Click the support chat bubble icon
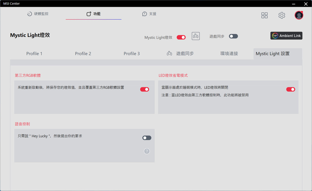The height and width of the screenshot is (191, 312). click(144, 14)
